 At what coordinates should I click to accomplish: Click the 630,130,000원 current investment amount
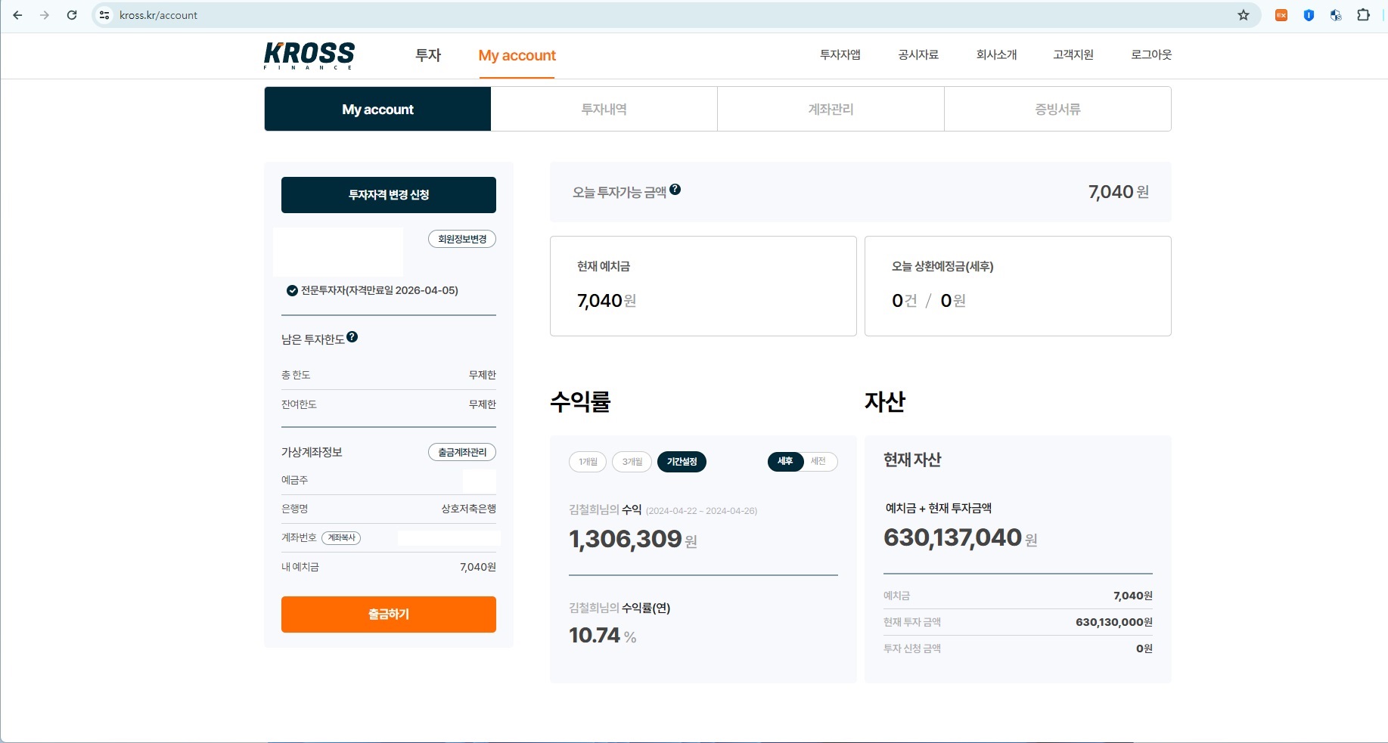(1114, 622)
